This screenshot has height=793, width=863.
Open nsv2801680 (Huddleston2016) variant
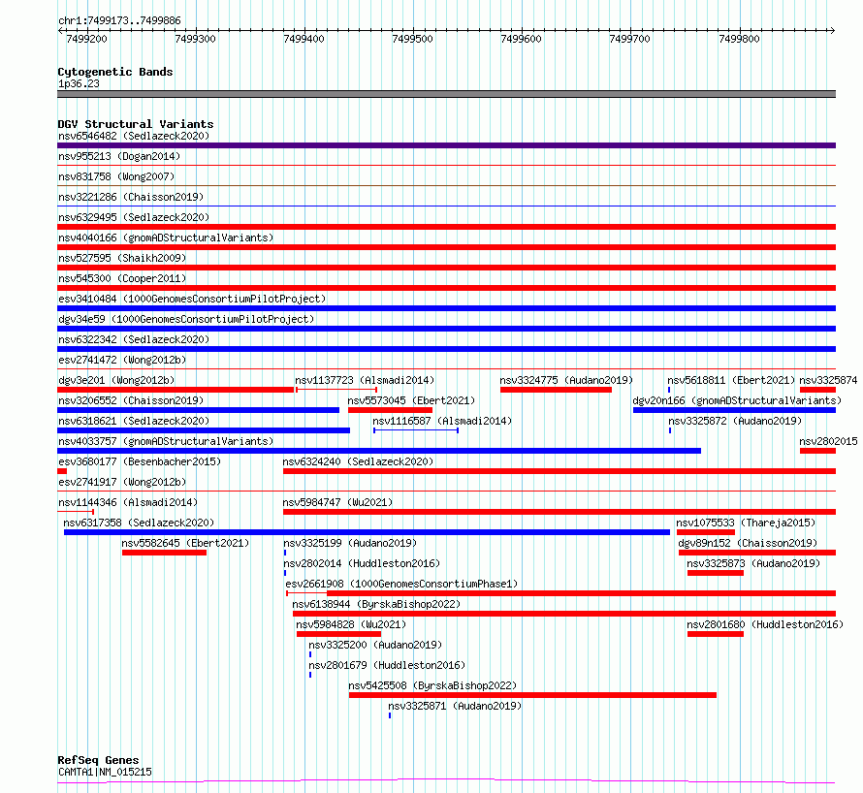pyautogui.click(x=765, y=624)
